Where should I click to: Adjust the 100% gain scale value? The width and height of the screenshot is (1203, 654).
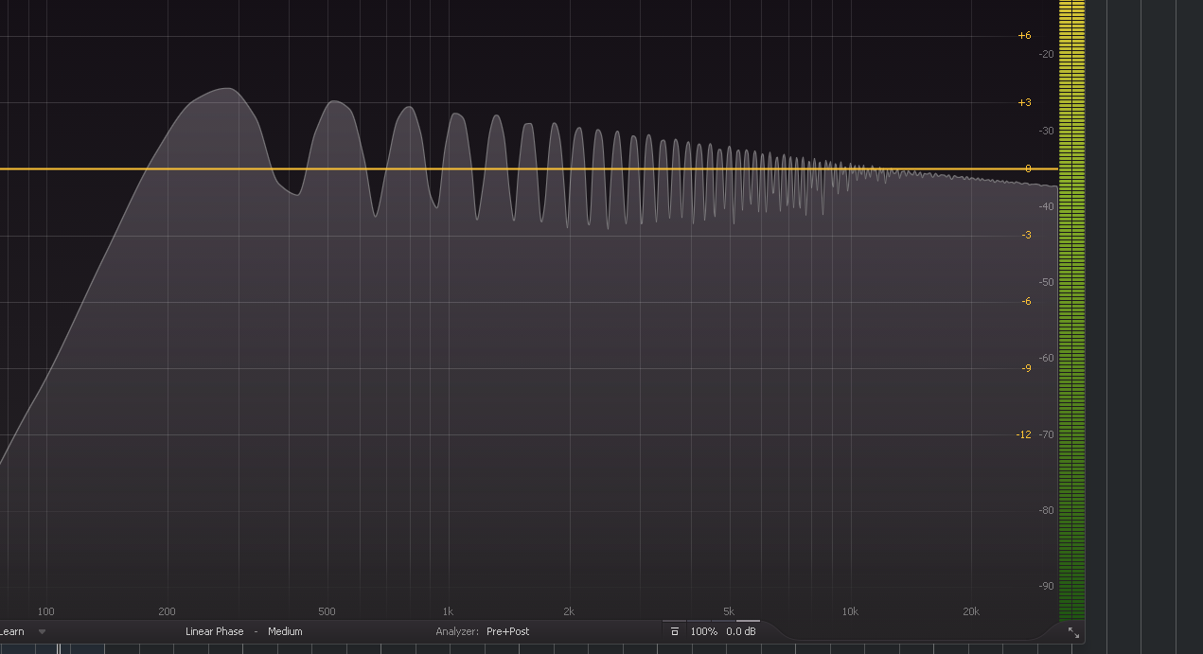(703, 631)
